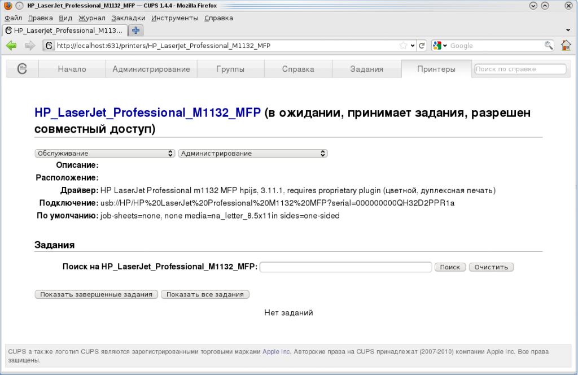Open the Справка tab in CUPS navigation
The height and width of the screenshot is (375, 578).
(x=298, y=69)
